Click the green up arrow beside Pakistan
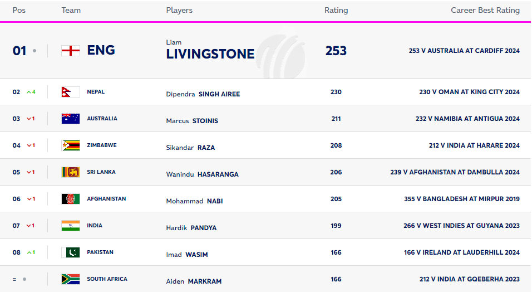 click(29, 252)
